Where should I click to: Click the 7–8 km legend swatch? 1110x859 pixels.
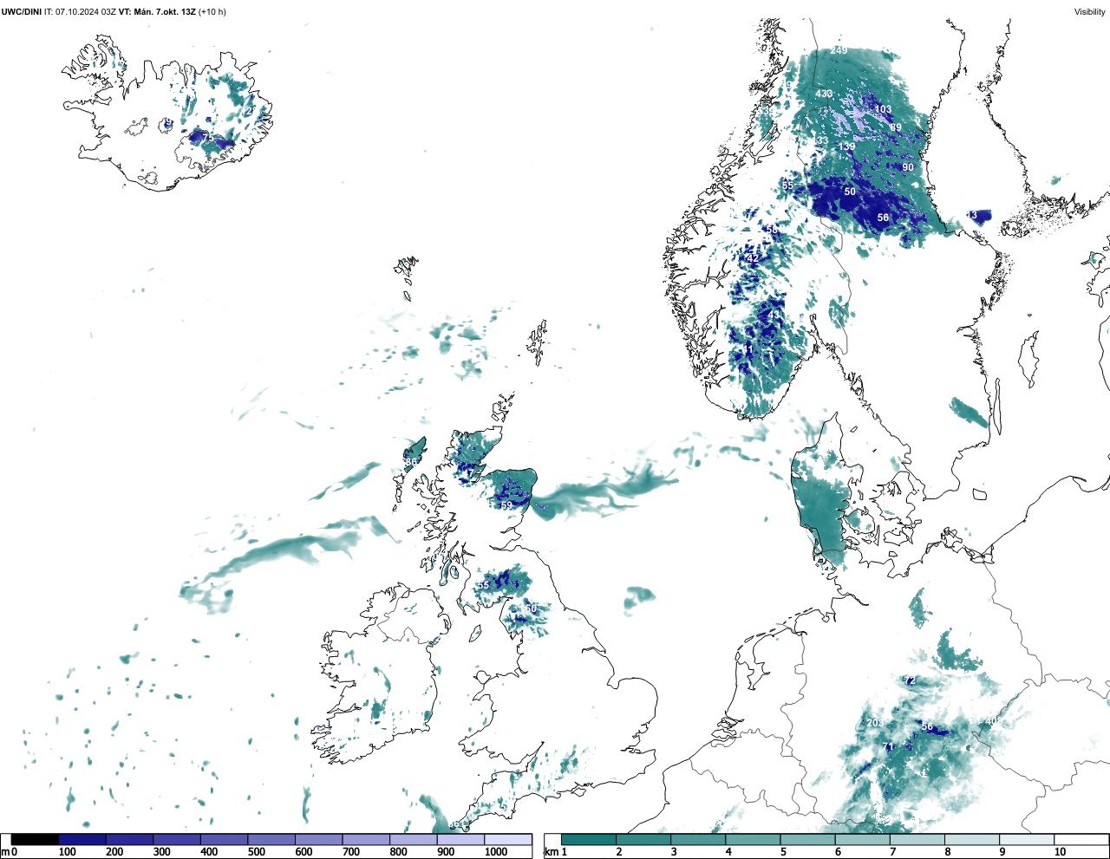(917, 839)
